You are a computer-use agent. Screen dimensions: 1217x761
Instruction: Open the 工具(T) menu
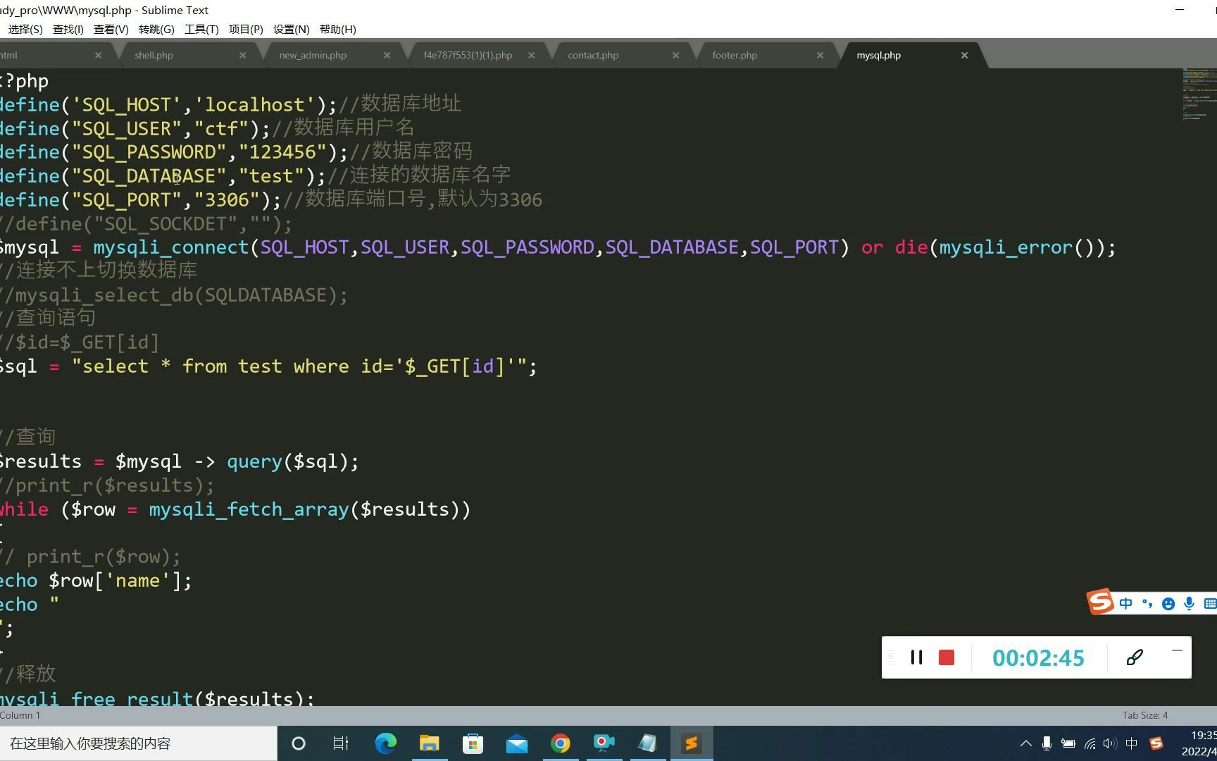(201, 29)
